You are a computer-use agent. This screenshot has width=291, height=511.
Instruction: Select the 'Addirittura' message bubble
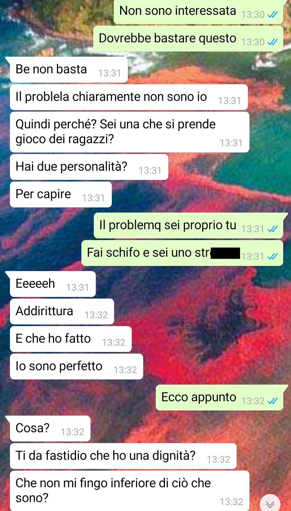coord(62,311)
